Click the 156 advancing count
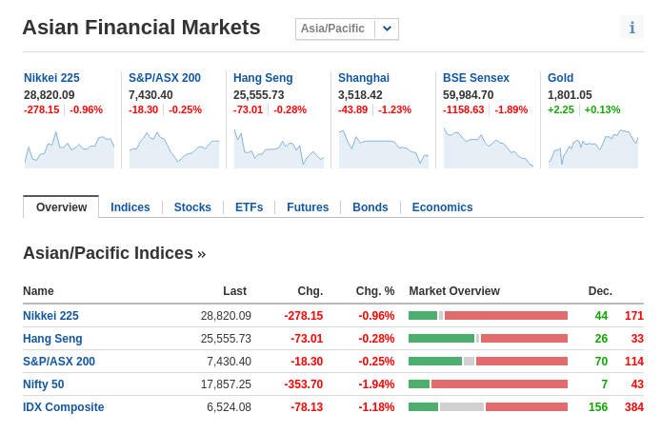This screenshot has height=433, width=661. pos(598,407)
